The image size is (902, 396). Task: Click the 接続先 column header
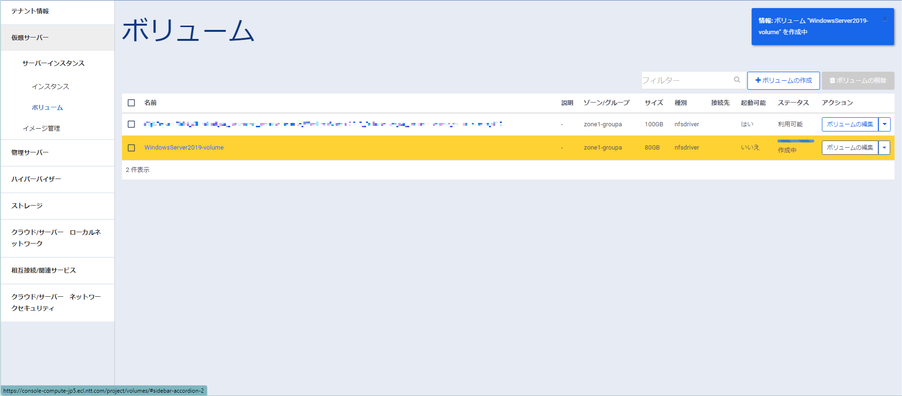click(720, 103)
